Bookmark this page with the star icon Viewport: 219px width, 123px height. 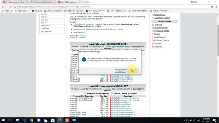coord(212,7)
